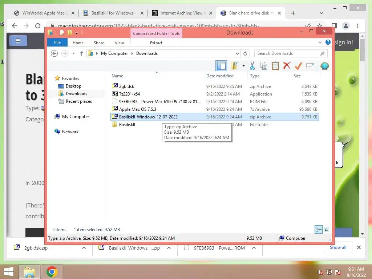The image size is (372, 279).
Task: Click the quick access Properties icon in title bar
Action: [62, 32]
